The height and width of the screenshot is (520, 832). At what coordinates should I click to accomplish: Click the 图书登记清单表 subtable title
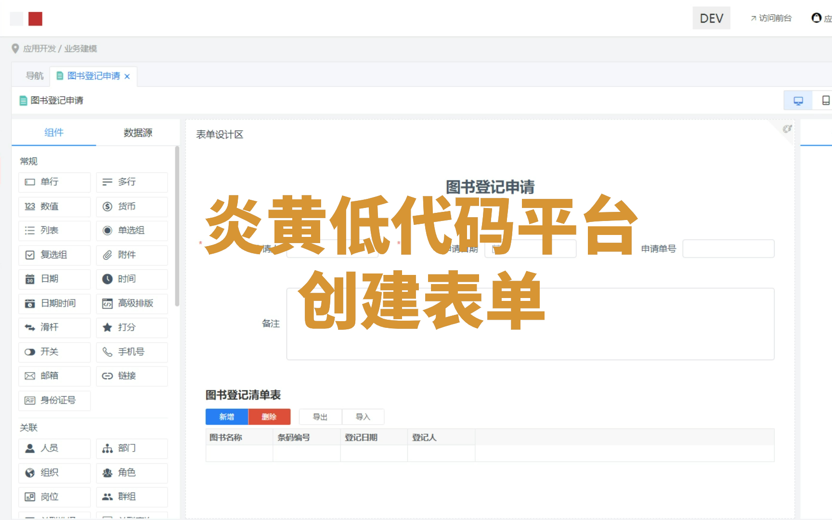pos(243,395)
